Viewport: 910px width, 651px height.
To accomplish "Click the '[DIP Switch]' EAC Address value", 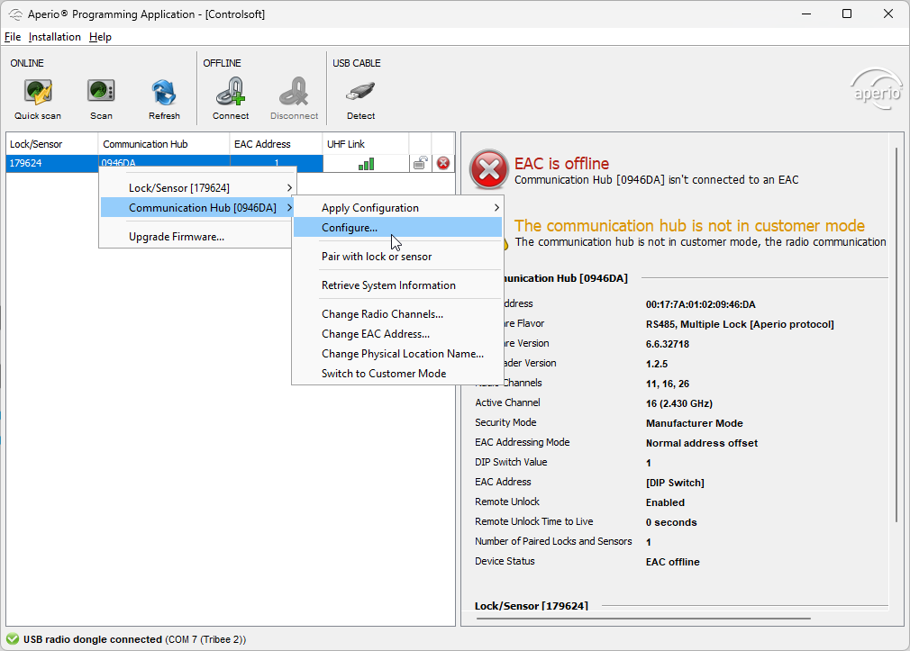I will 675,483.
